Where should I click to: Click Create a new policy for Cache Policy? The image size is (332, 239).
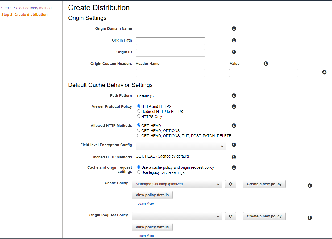tap(264, 184)
